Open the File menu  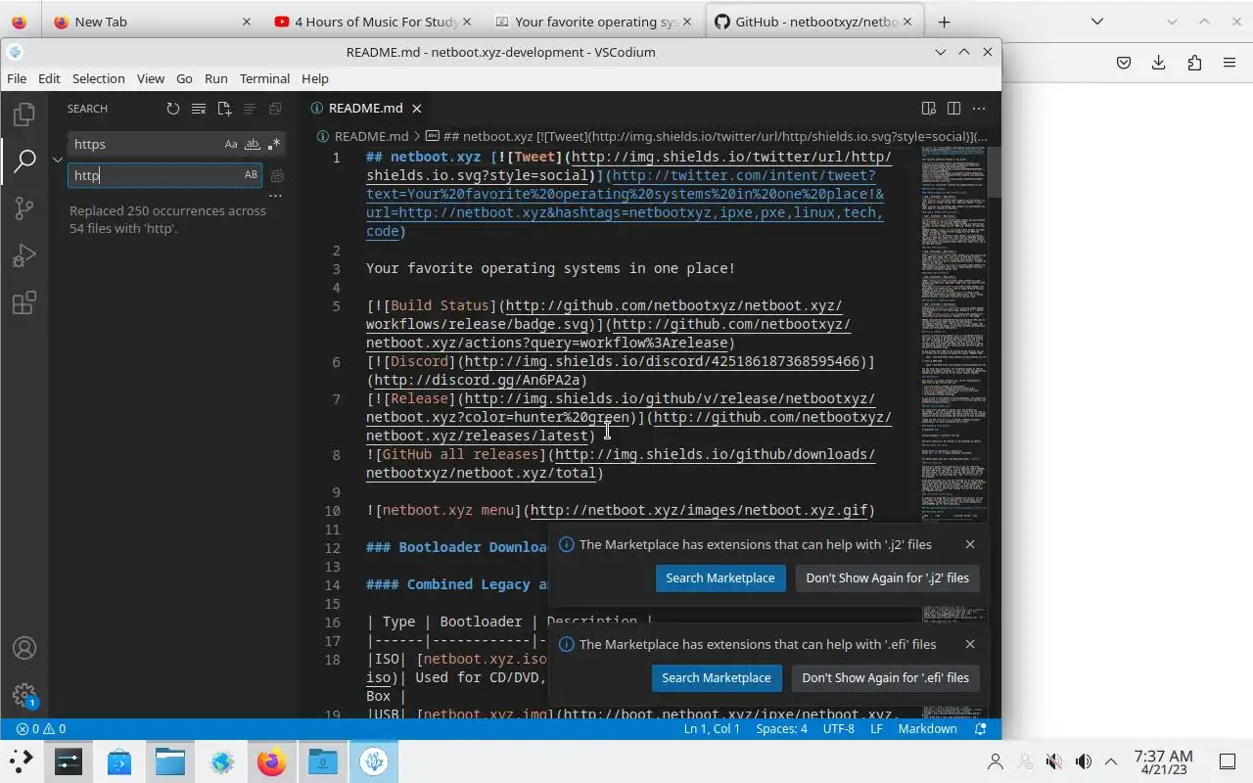coord(17,78)
